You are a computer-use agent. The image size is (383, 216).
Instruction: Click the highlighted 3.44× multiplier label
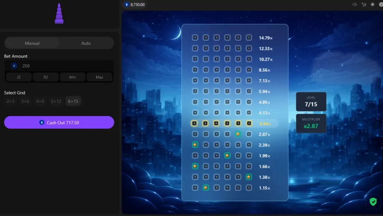[265, 123]
